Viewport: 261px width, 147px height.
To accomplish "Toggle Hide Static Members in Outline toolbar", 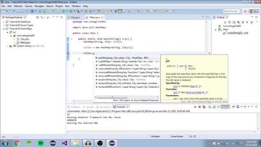I will click(x=243, y=22).
